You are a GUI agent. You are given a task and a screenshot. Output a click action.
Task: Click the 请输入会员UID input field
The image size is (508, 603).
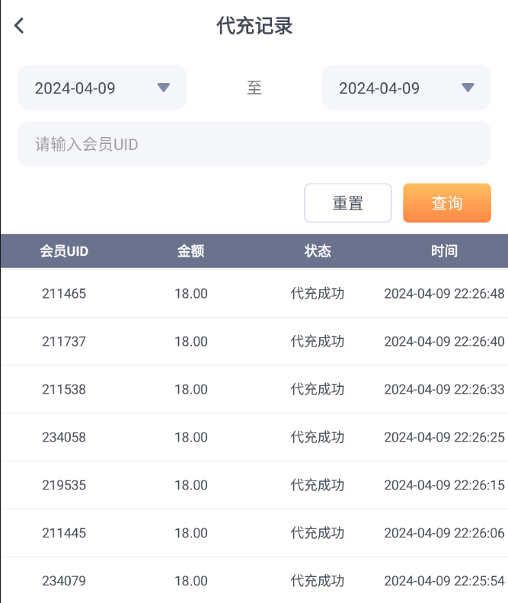point(254,144)
